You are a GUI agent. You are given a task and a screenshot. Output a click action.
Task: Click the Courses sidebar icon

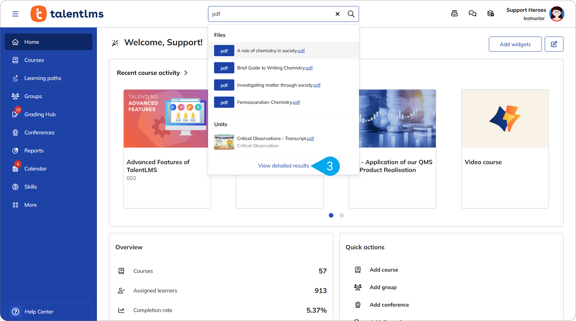tap(15, 60)
